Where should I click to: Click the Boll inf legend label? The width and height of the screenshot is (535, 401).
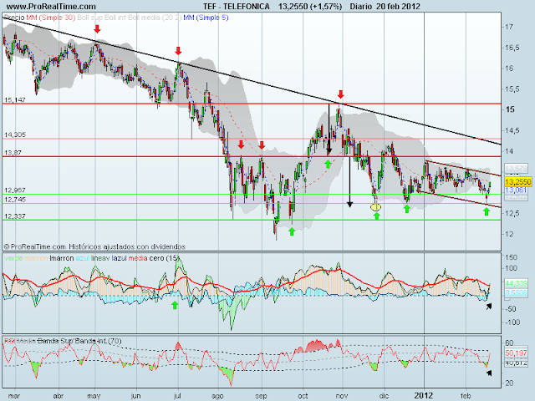pyautogui.click(x=115, y=18)
